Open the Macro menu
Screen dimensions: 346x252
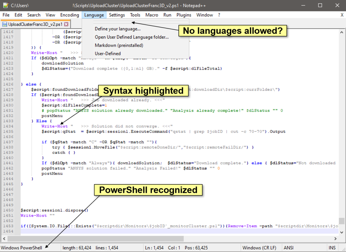152,15
